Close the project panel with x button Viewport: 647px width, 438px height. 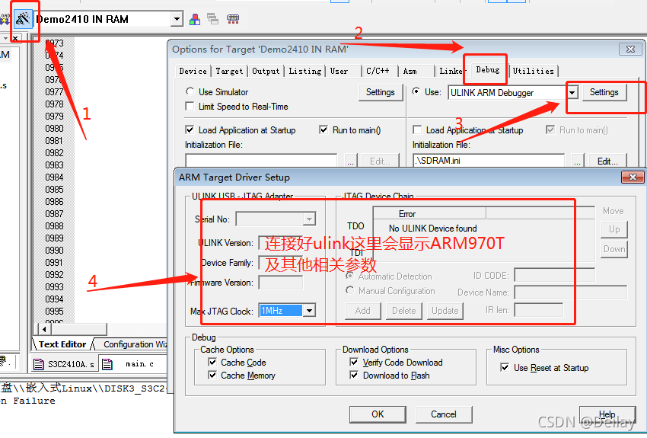pos(15,38)
